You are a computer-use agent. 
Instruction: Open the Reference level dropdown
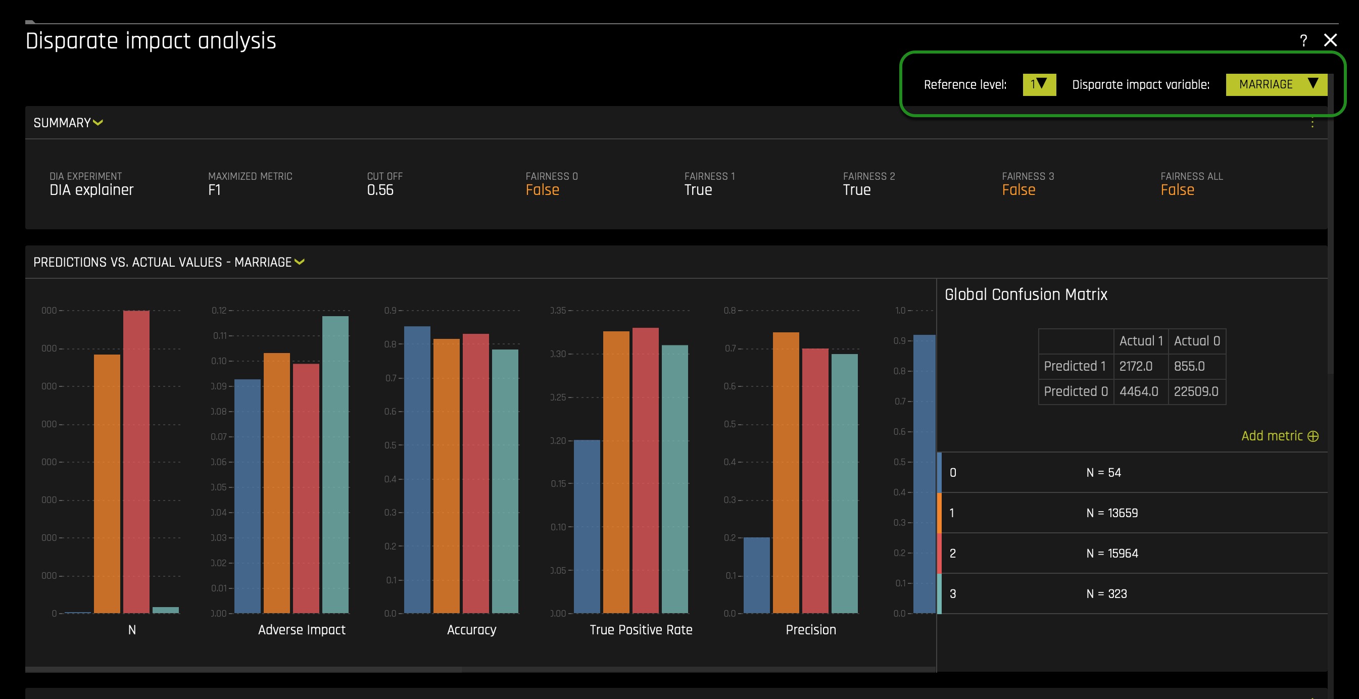click(1039, 84)
